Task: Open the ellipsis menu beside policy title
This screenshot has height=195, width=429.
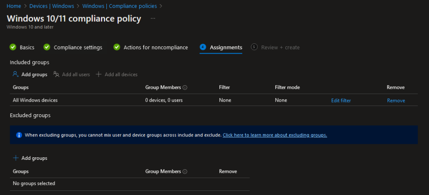Action: (153, 18)
